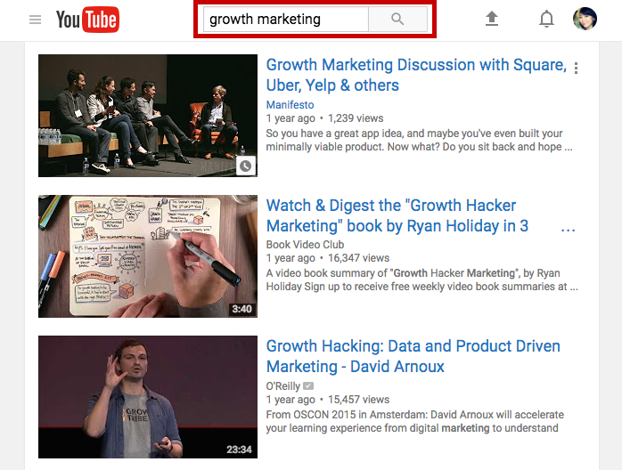The height and width of the screenshot is (470, 622).
Task: Click the '15,457 views' text
Action: tap(358, 400)
